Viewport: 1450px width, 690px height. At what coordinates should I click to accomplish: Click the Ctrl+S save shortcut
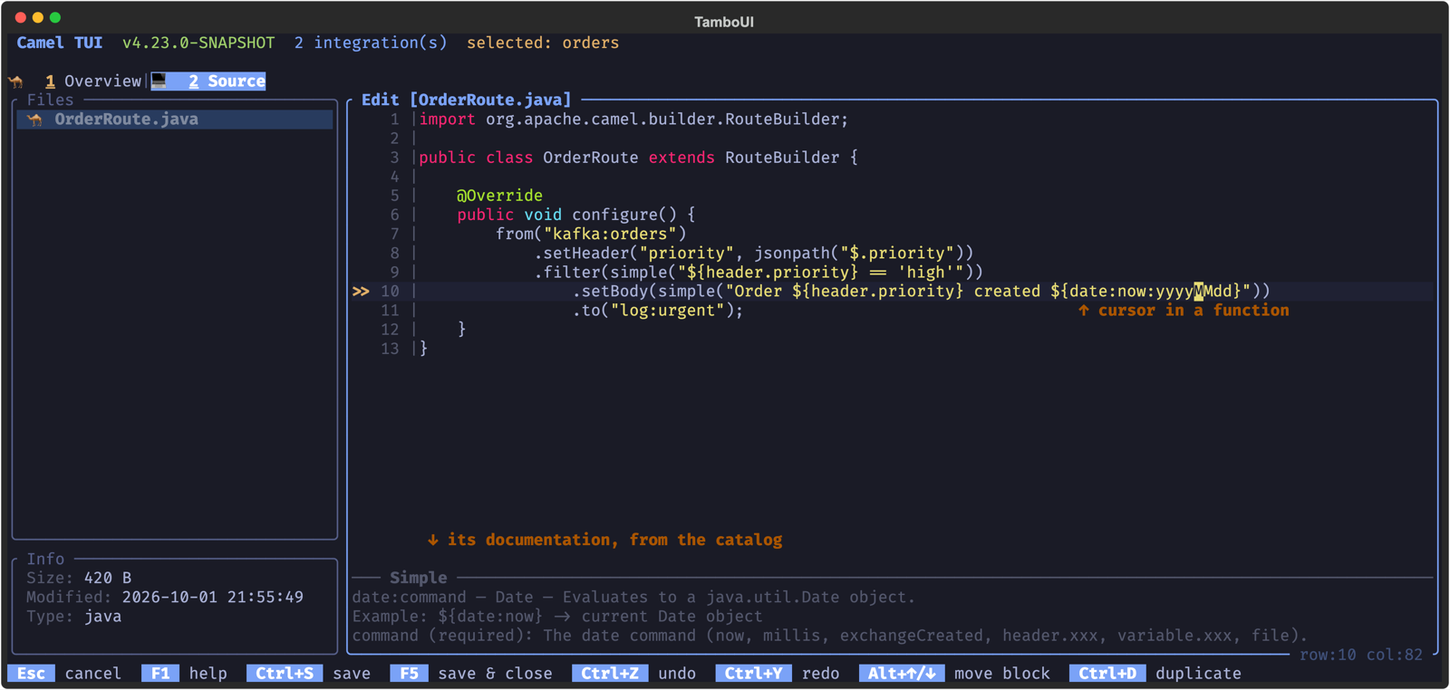pyautogui.click(x=309, y=674)
